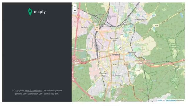
Task: Click the Riedbahn label on the map
Action: pyautogui.click(x=84, y=27)
